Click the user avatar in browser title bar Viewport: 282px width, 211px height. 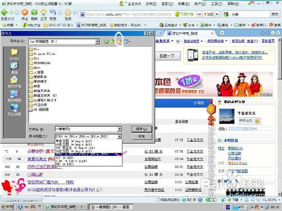(x=122, y=3)
